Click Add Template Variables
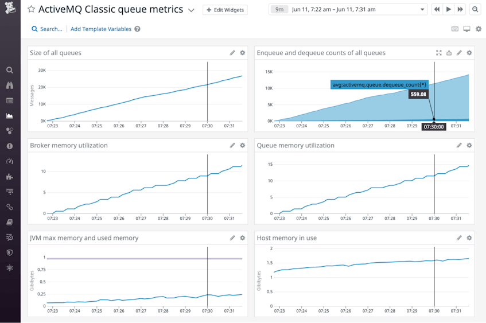The width and height of the screenshot is (486, 323). tap(101, 29)
